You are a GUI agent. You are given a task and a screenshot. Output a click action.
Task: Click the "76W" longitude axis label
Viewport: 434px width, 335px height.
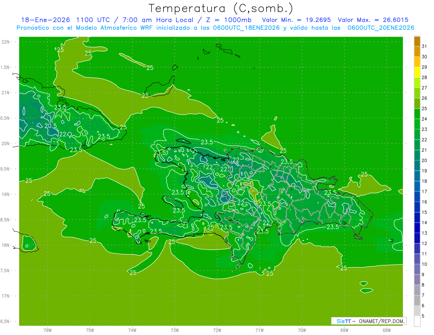(47, 330)
